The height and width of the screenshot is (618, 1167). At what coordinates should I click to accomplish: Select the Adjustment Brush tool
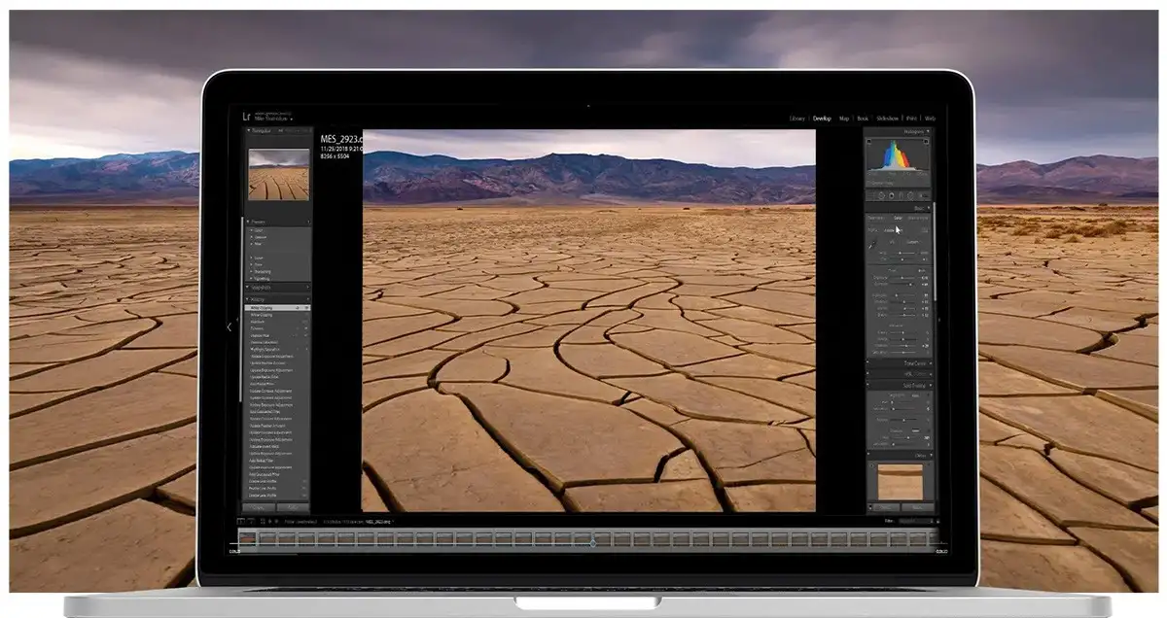(924, 196)
